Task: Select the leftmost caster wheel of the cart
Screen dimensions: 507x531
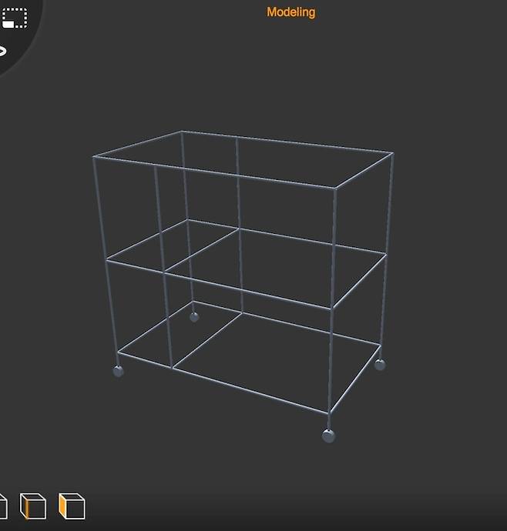Action: point(119,371)
